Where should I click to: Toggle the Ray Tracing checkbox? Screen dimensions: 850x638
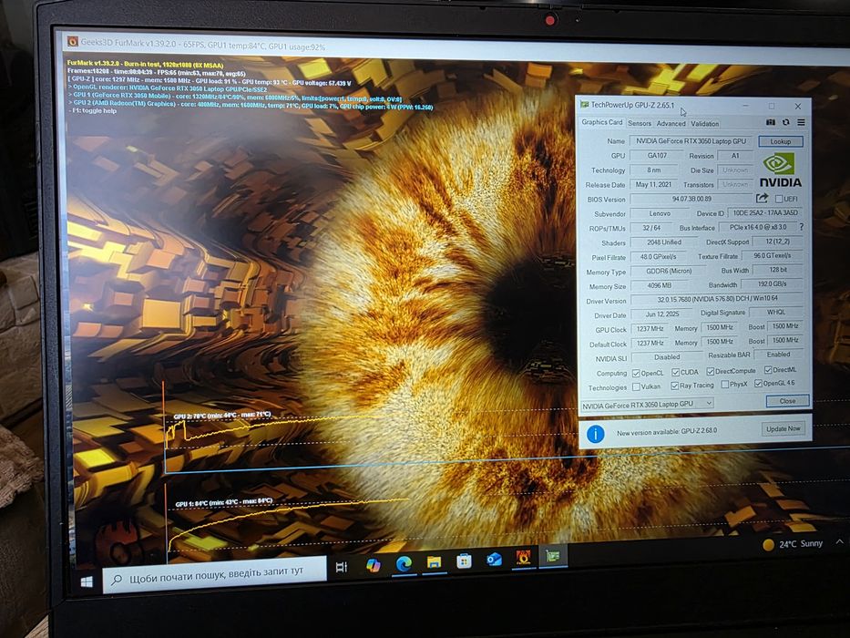point(674,386)
